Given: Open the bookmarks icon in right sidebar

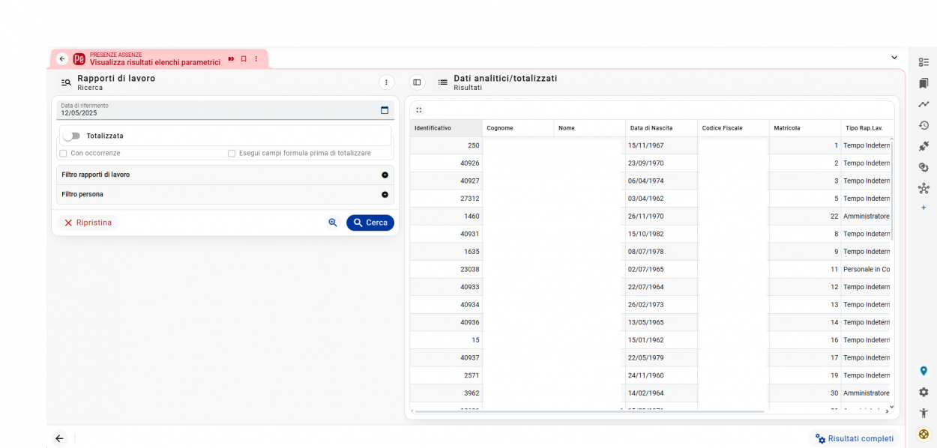Looking at the screenshot, I should (x=924, y=83).
